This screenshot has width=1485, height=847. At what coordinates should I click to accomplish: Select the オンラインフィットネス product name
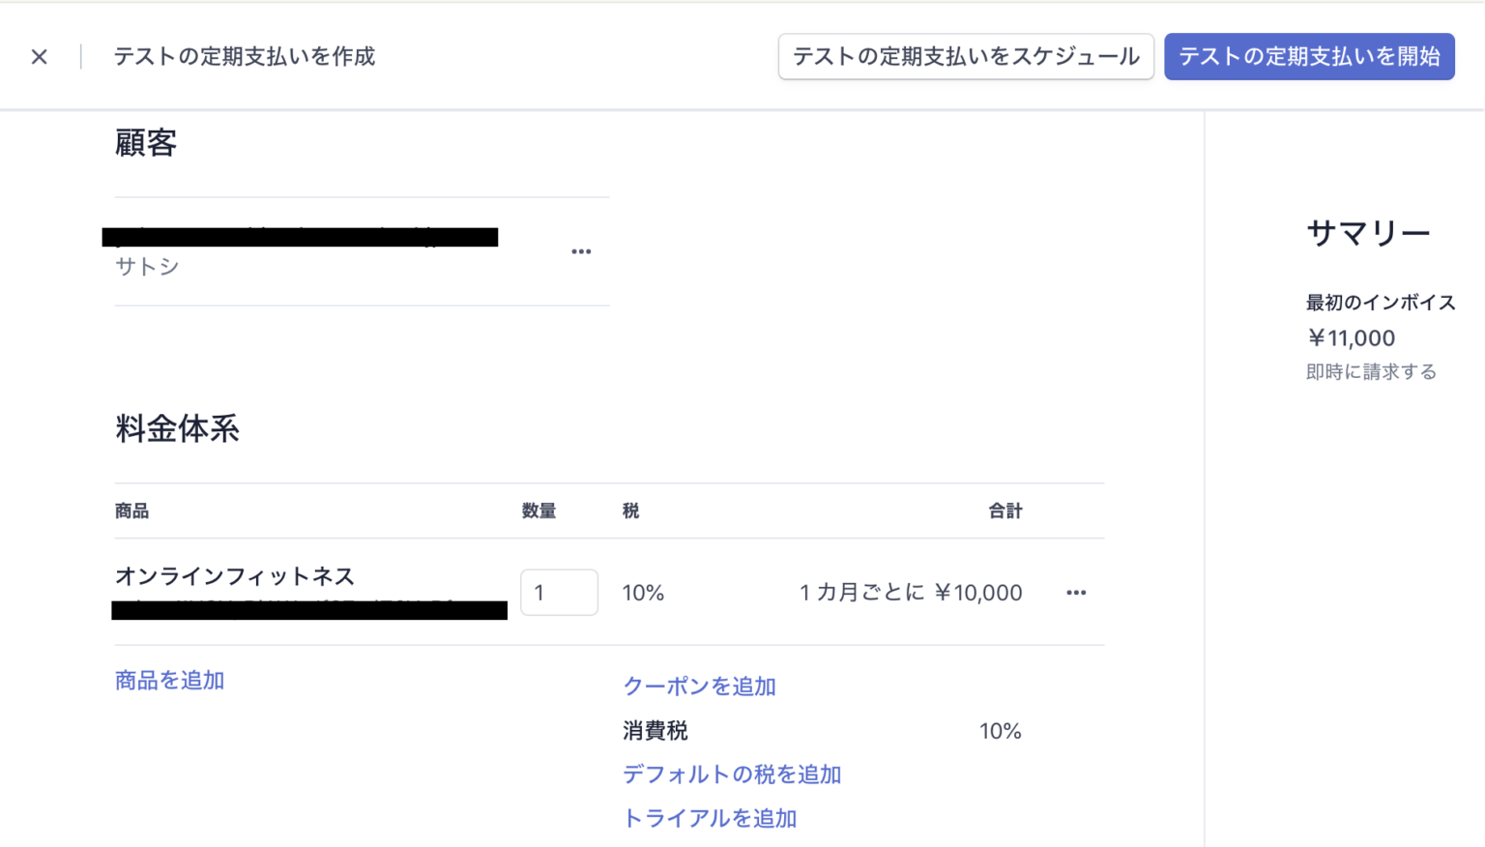(235, 576)
